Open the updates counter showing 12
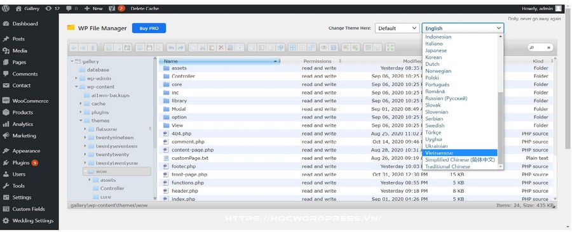The width and height of the screenshot is (572, 232). point(52,8)
